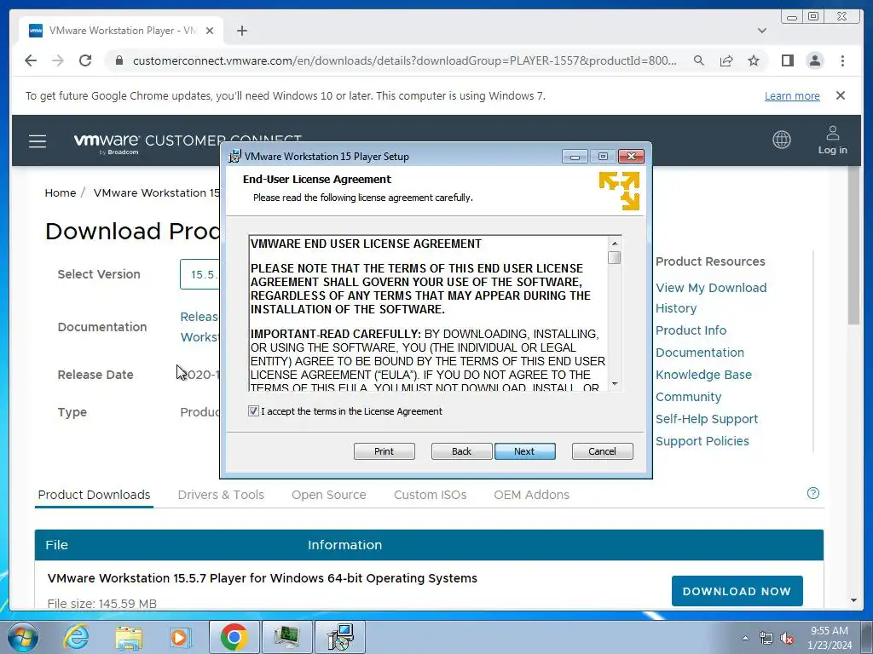Open the Knowledge Base link

click(x=703, y=375)
